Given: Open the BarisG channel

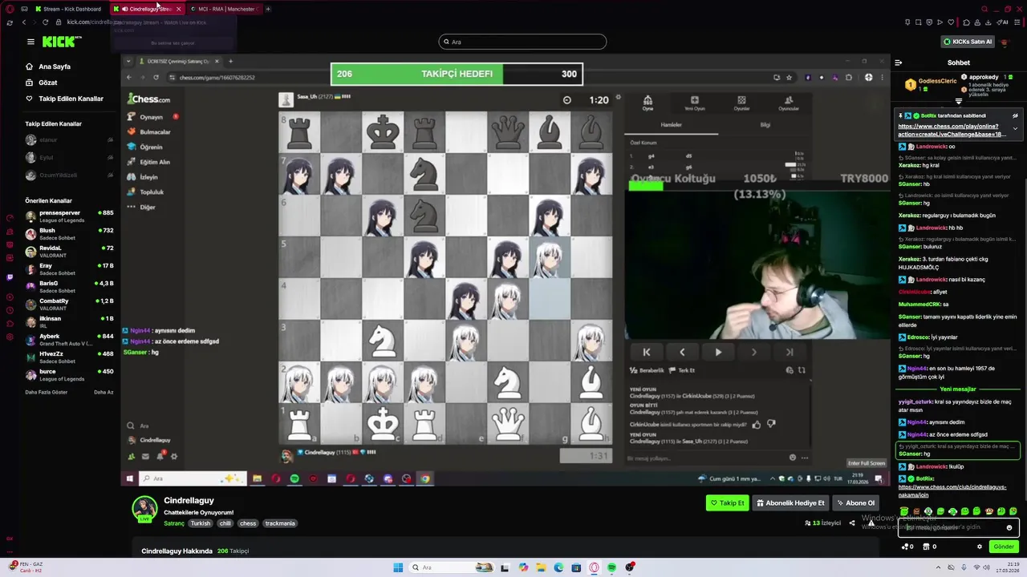Looking at the screenshot, I should click(x=71, y=286).
